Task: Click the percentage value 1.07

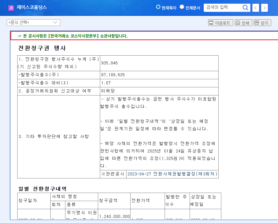Action: click(x=106, y=83)
